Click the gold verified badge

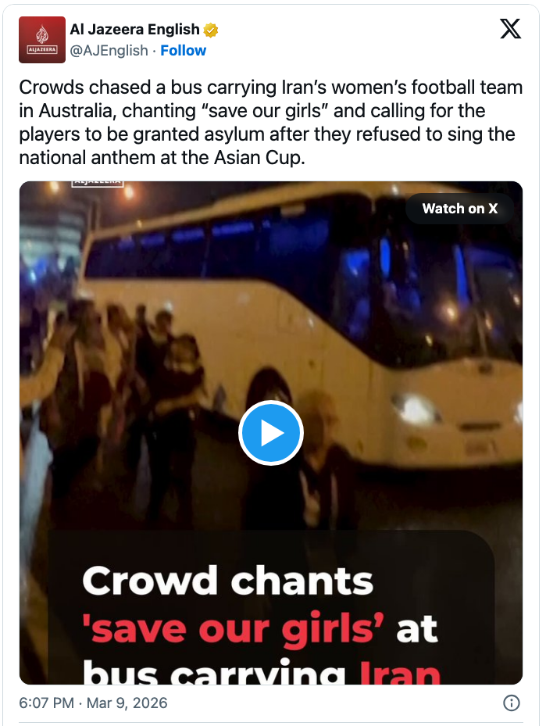[211, 30]
